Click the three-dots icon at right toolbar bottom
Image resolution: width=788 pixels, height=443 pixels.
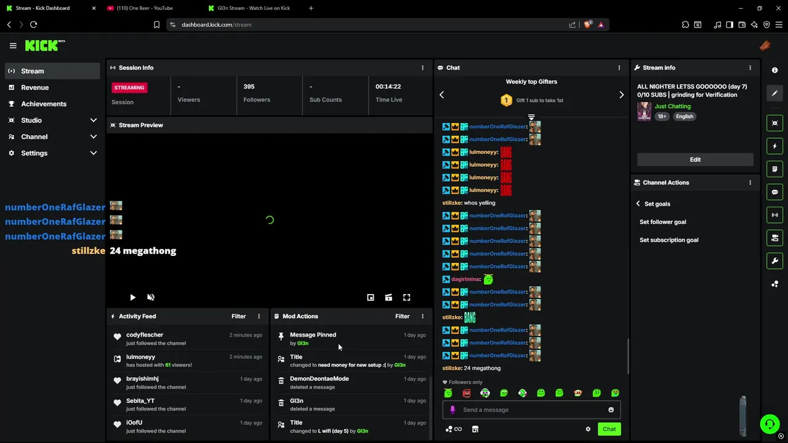point(774,284)
